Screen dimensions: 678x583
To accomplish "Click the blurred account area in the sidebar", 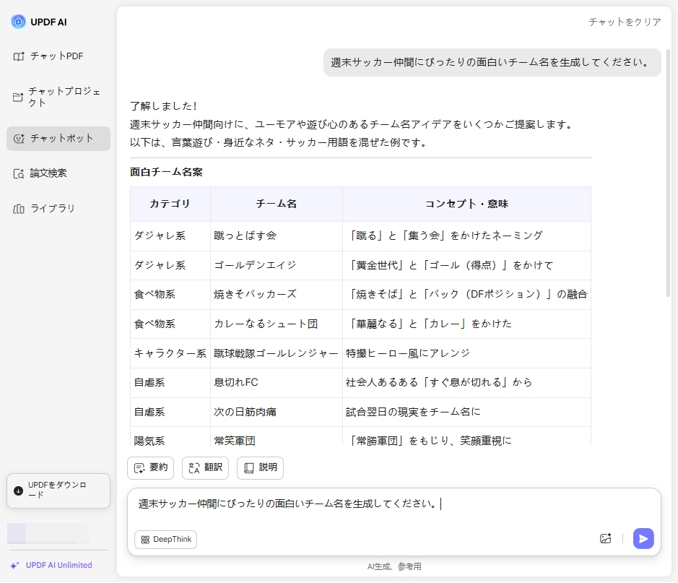I will click(x=48, y=534).
